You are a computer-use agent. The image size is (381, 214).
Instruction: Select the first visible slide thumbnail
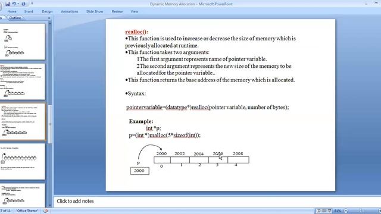pyautogui.click(x=23, y=42)
